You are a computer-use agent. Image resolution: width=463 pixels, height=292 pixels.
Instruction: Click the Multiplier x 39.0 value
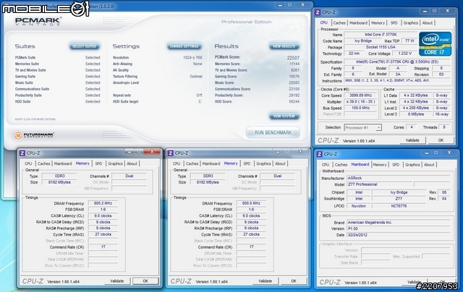(x=360, y=101)
